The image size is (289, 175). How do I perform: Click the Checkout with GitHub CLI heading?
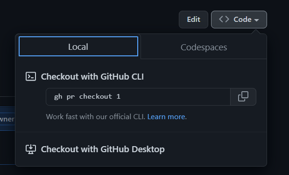point(92,76)
